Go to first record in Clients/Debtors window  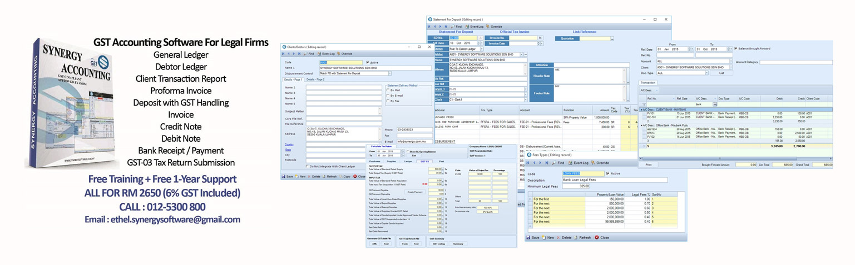click(x=283, y=54)
